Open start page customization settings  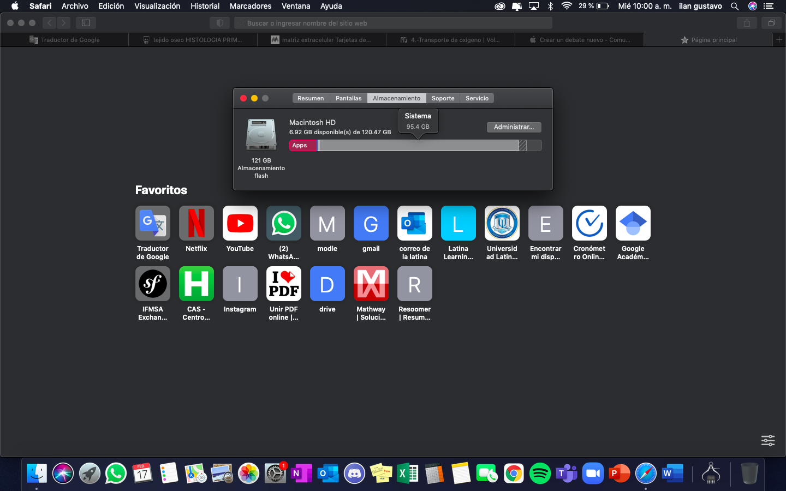coord(768,440)
